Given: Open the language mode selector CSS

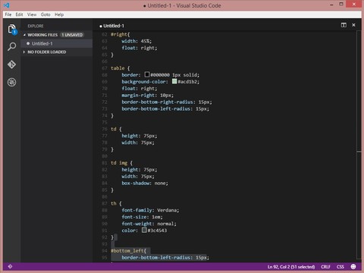Looking at the screenshot, I should pyautogui.click(x=340, y=267).
